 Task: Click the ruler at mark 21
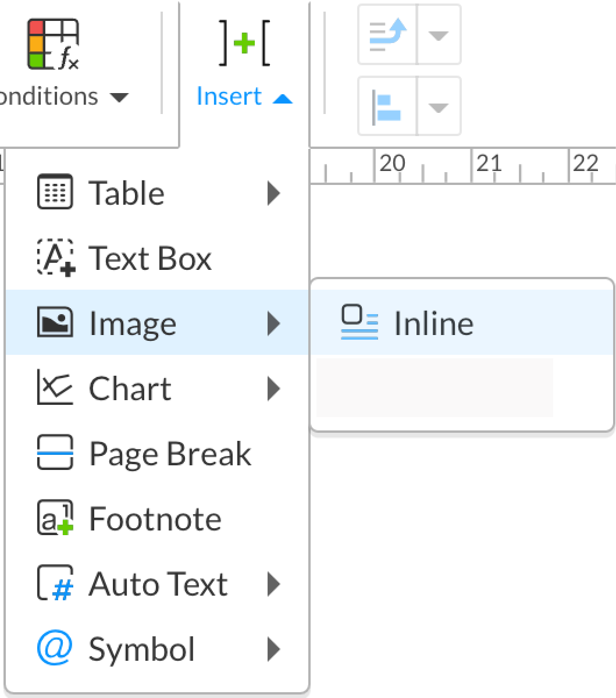[x=489, y=165]
